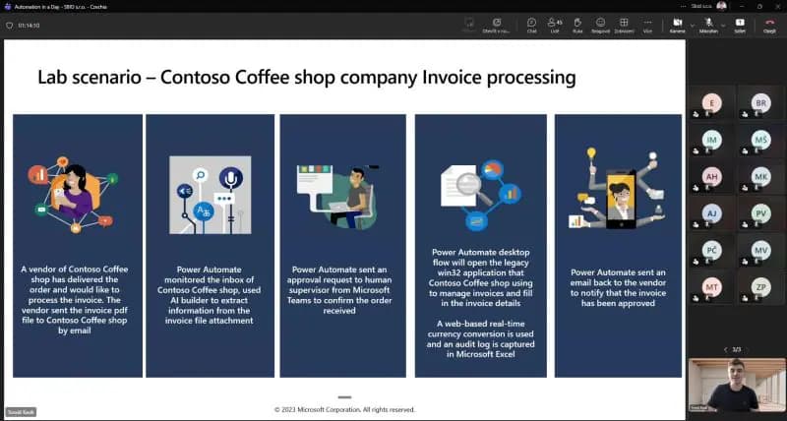Click the 01:14:10 meeting timer

(29, 26)
